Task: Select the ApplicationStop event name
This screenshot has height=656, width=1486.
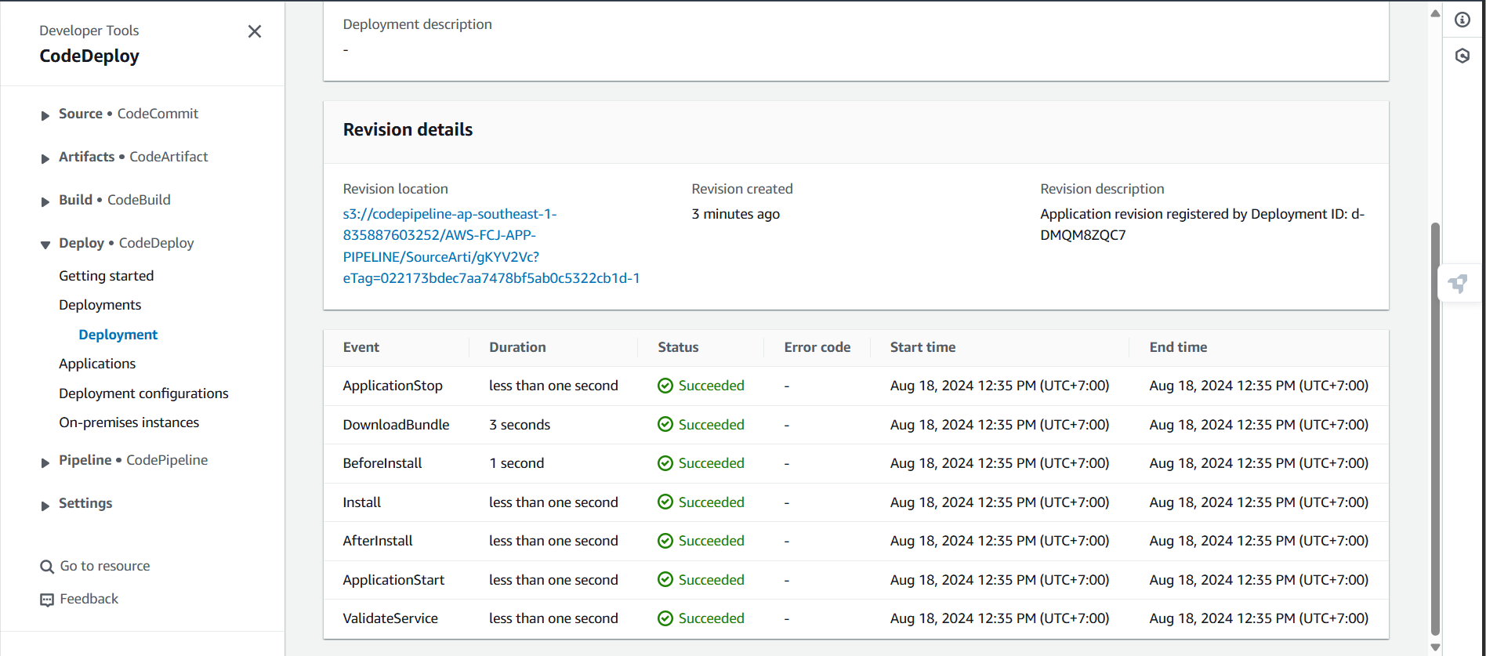Action: 393,386
